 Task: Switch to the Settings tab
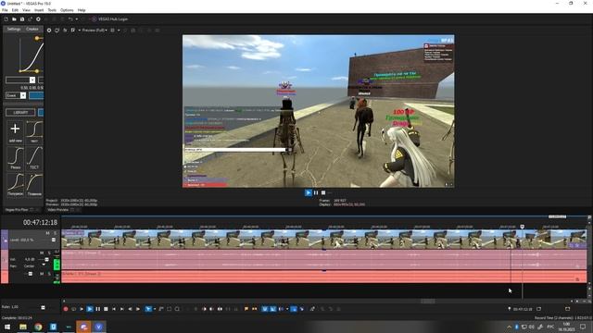click(x=14, y=29)
